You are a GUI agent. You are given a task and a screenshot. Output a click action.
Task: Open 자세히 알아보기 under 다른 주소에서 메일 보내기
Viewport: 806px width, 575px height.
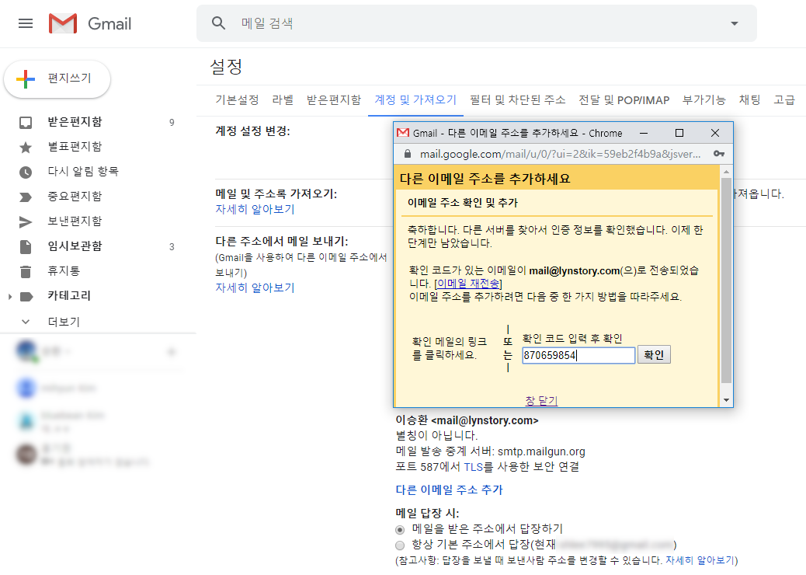(255, 287)
